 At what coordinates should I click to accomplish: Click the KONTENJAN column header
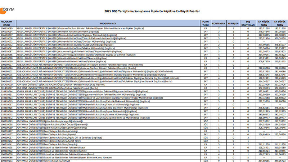pos(219,23)
